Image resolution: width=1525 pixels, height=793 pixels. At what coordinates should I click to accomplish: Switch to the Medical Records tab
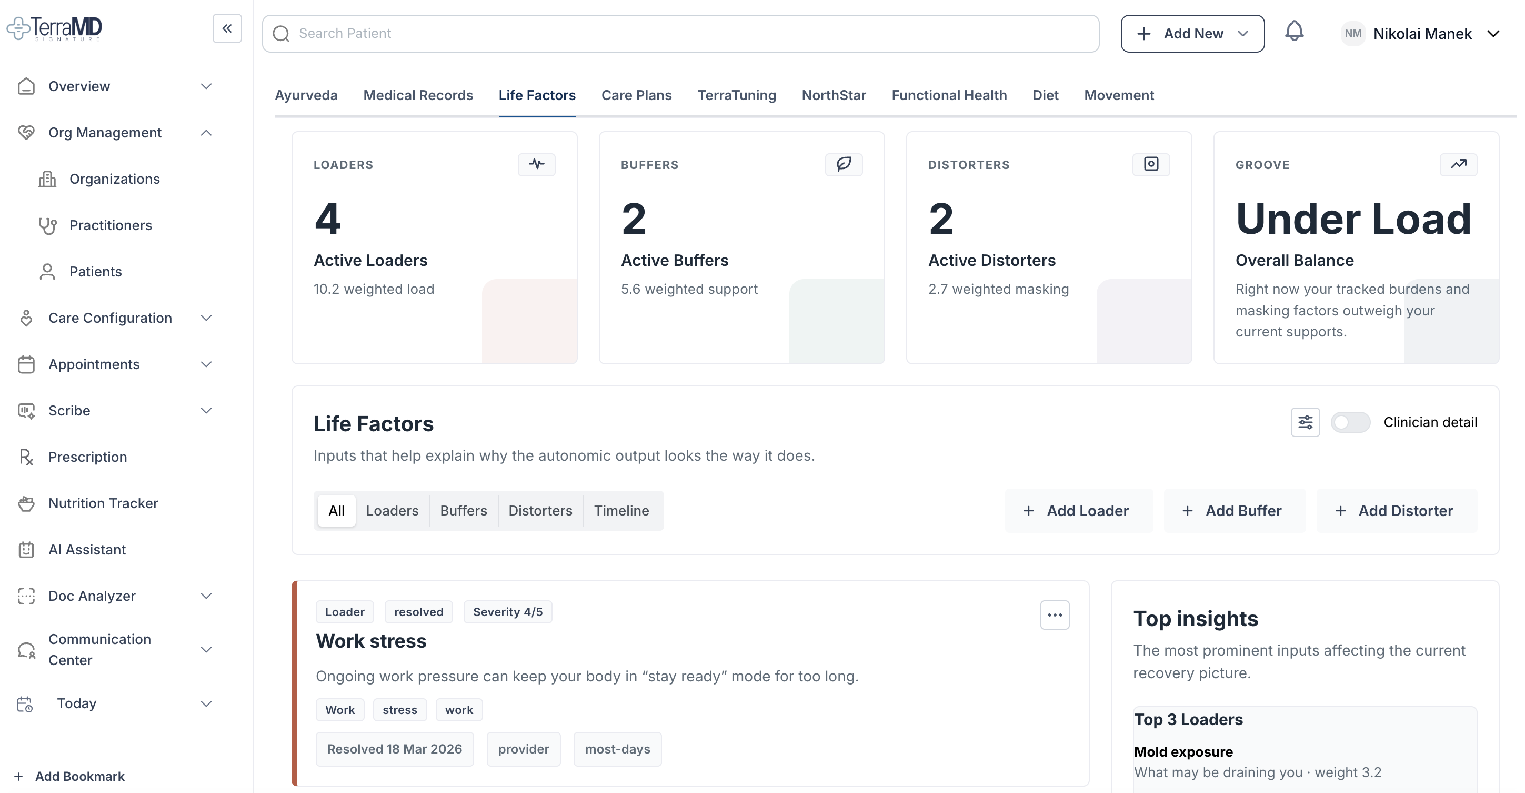tap(418, 95)
